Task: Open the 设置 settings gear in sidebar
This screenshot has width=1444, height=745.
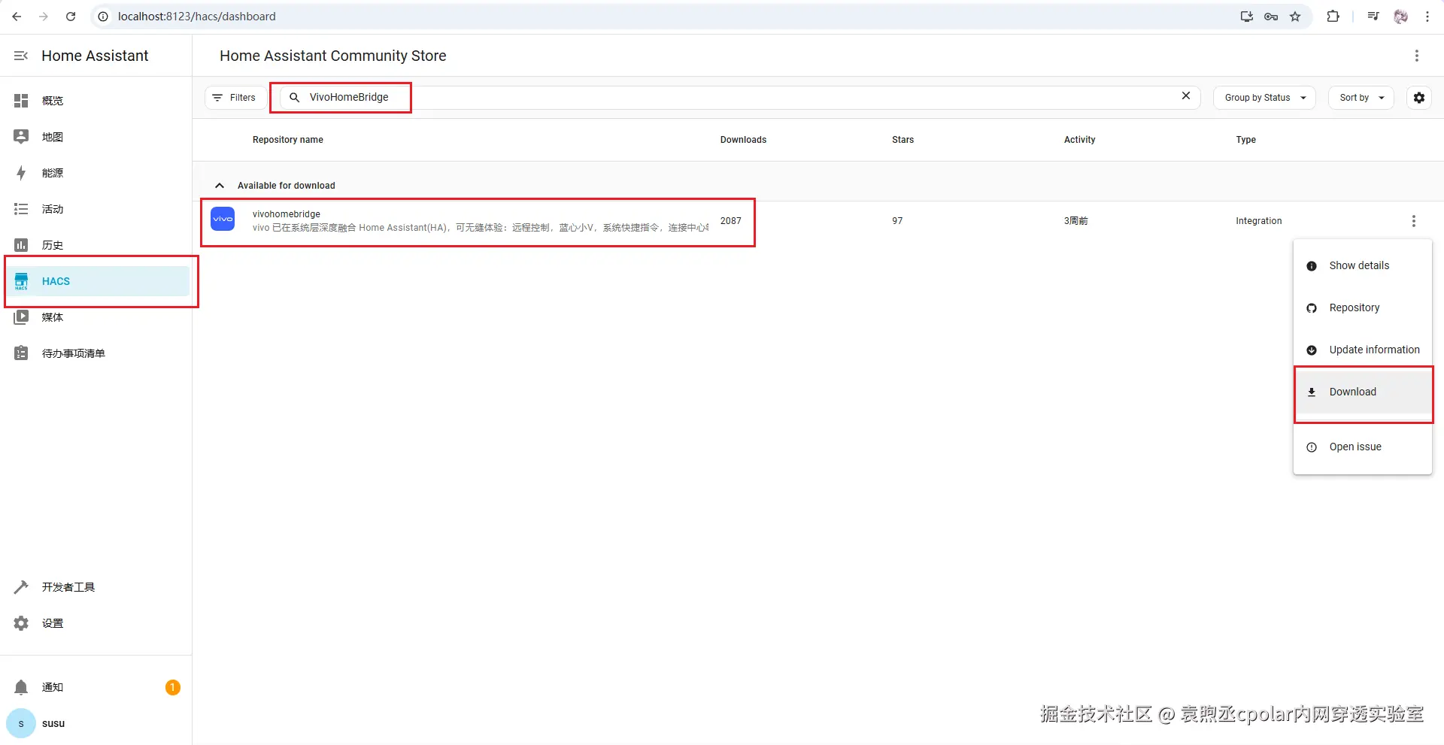Action: (x=21, y=623)
